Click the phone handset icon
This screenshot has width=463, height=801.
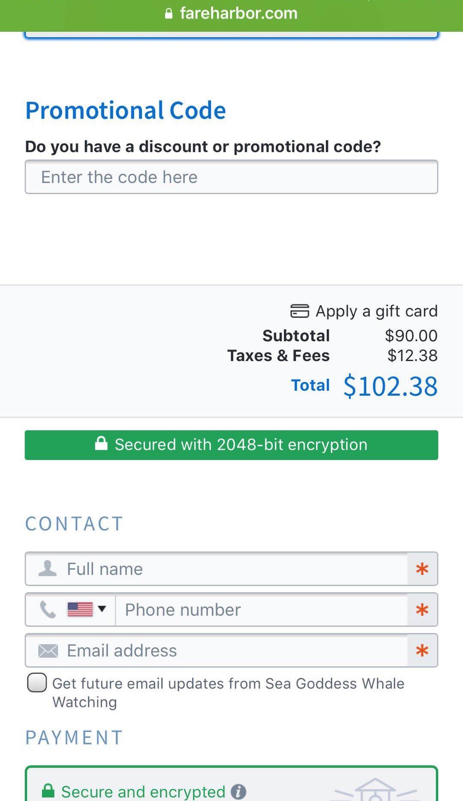click(x=48, y=609)
